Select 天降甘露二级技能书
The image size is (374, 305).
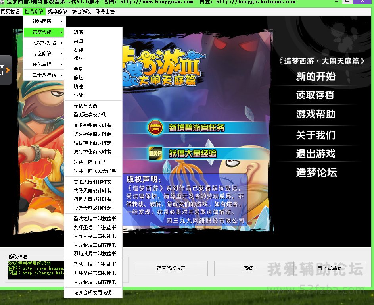click(93, 236)
